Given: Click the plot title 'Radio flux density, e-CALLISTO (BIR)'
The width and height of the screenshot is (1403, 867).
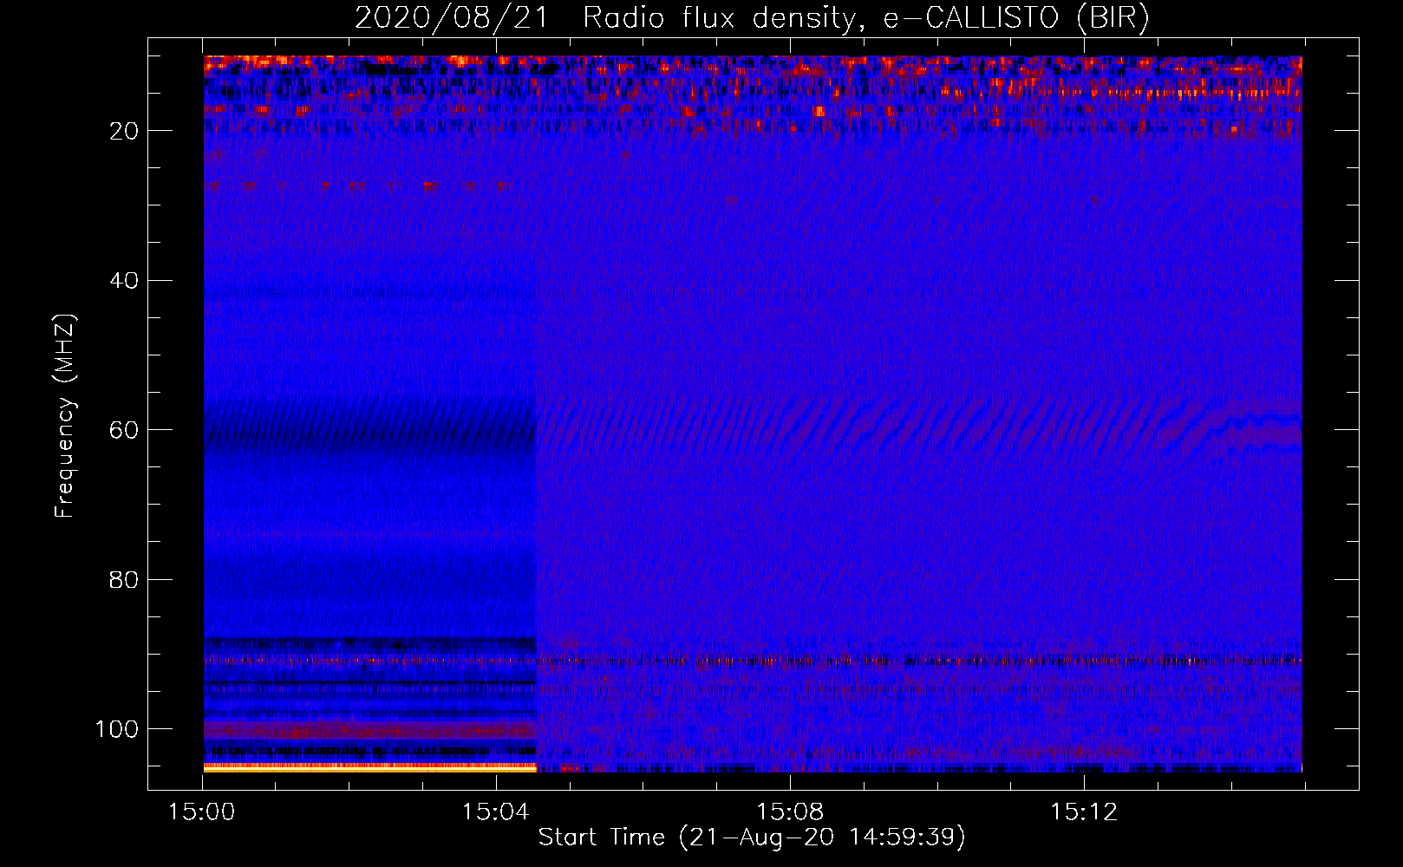Looking at the screenshot, I should tap(866, 17).
